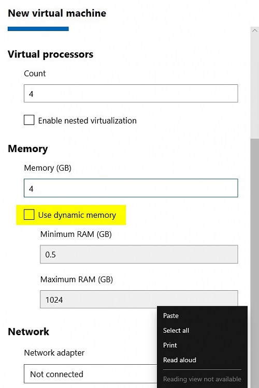Choose Print from context menu

[x=170, y=345]
